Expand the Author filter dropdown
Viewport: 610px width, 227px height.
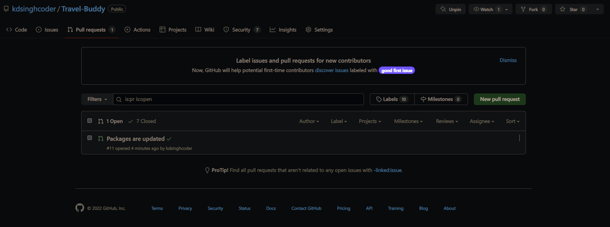309,121
